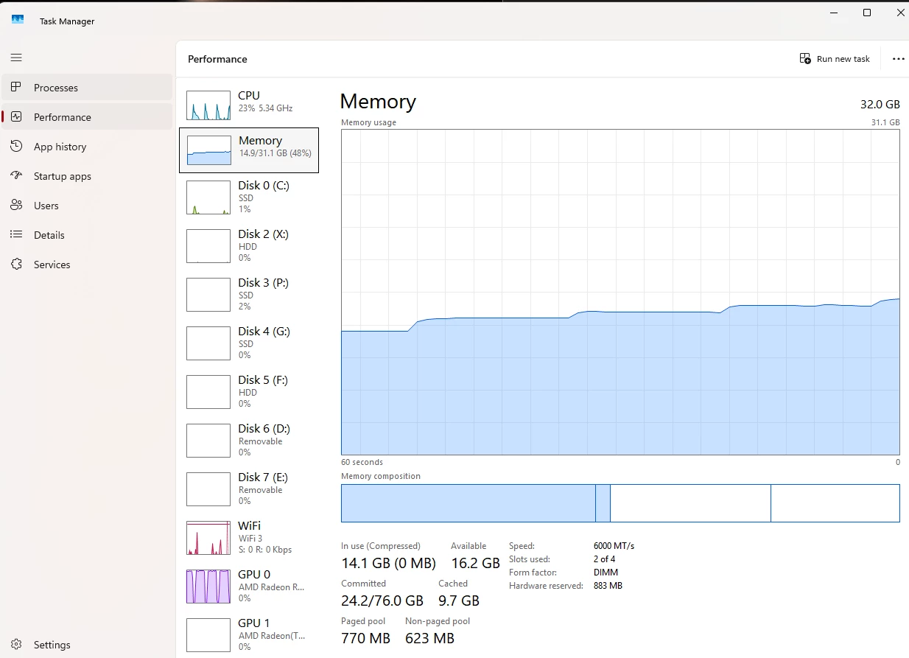The image size is (909, 658).
Task: Click the 'GPU 0' label
Action: coord(254,574)
